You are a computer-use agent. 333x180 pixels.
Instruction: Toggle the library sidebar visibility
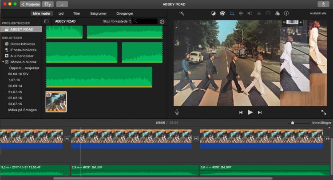47,21
